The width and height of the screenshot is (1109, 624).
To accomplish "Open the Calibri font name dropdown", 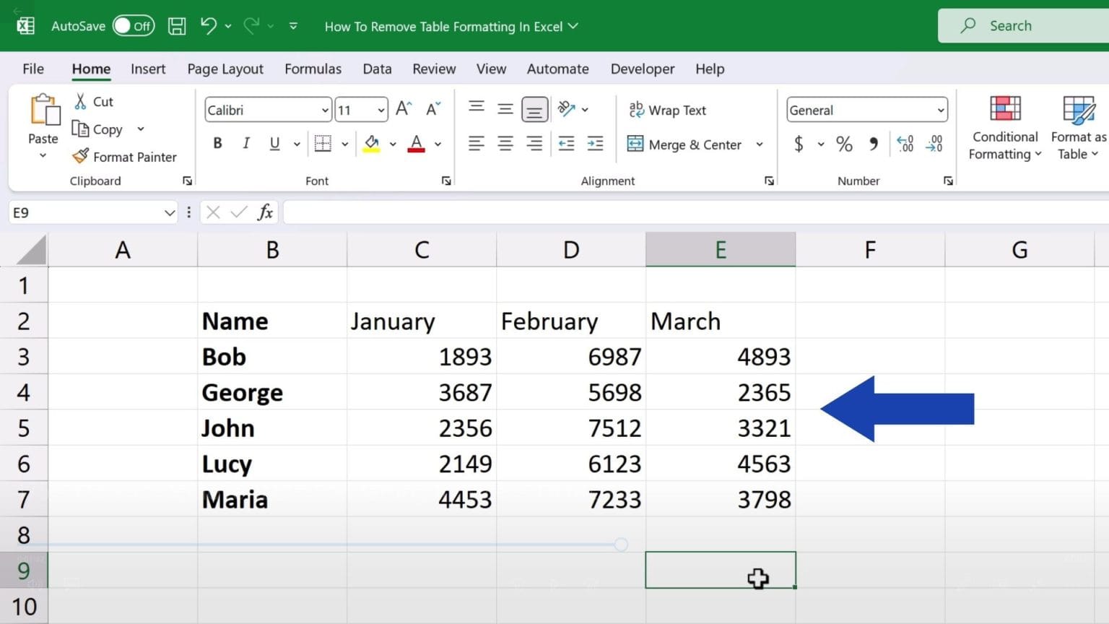I will click(x=325, y=110).
